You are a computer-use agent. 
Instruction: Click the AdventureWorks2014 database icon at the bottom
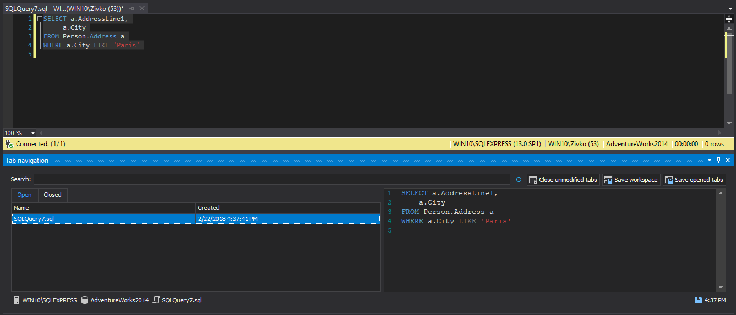85,300
